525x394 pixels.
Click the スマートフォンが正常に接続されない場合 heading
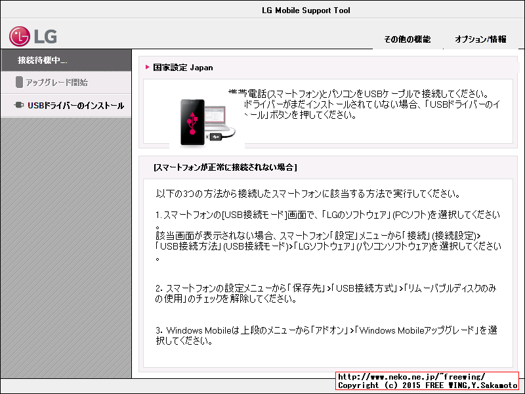point(225,167)
